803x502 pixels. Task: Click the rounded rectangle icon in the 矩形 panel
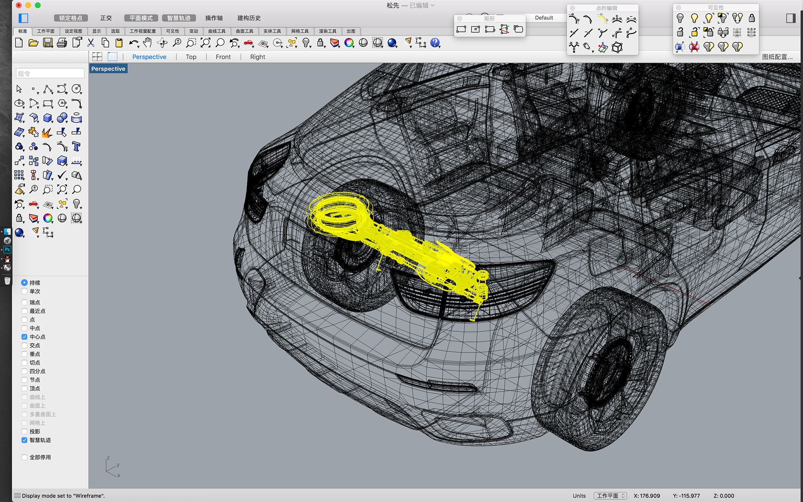[519, 29]
